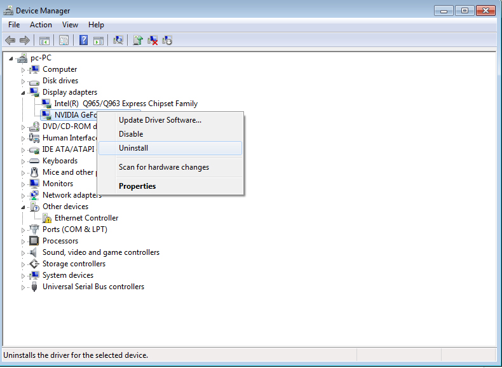Screen dimensions: 502x368
Task: Expand Universal Serial Bus controllers node
Action: coord(23,287)
